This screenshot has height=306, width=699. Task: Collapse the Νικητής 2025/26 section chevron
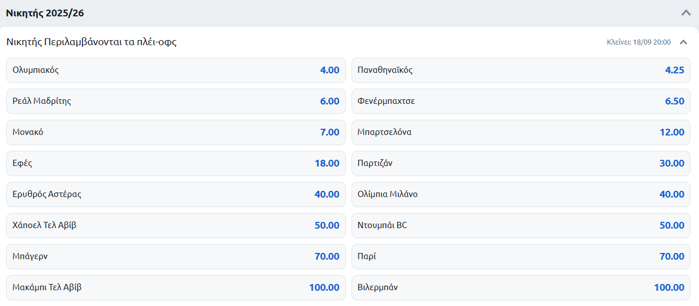(x=686, y=13)
